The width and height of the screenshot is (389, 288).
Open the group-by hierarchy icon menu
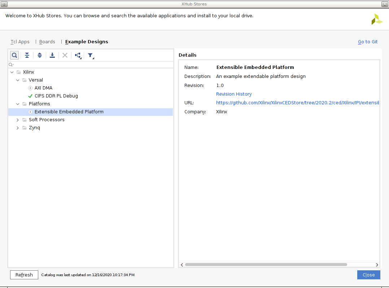78,56
